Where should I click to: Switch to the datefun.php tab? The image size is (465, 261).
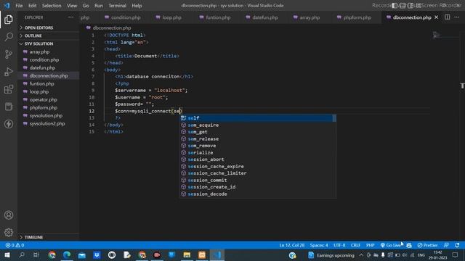click(x=262, y=17)
